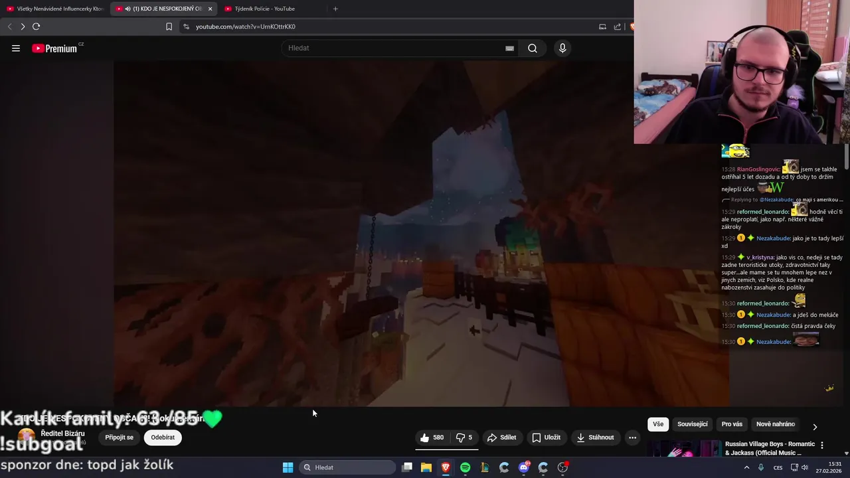Reload the current page

point(36,27)
